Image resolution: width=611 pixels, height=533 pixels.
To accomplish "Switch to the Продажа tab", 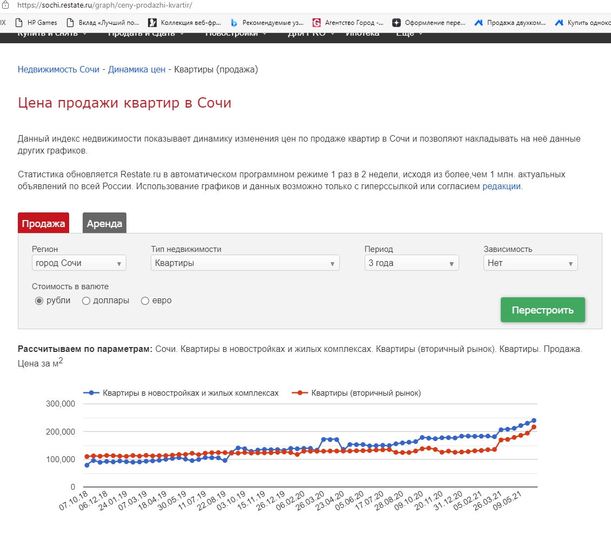I will [x=43, y=223].
